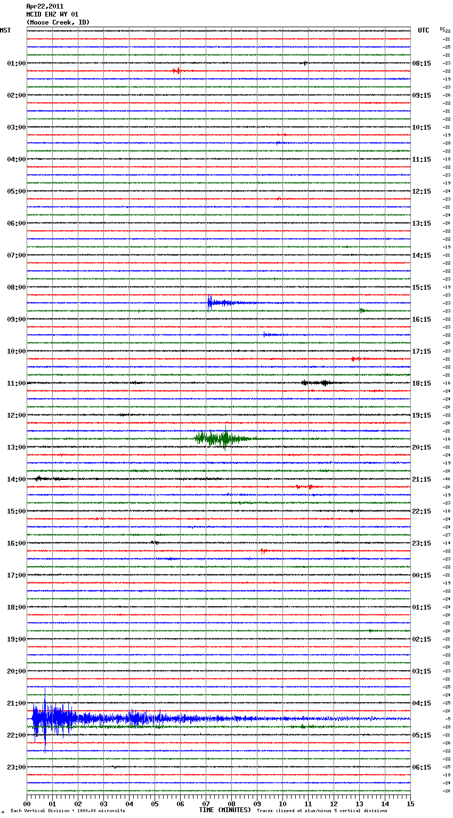Viewport: 453px width, 818px height.
Task: Click the '08:15' UTC time label
Action: (x=422, y=63)
